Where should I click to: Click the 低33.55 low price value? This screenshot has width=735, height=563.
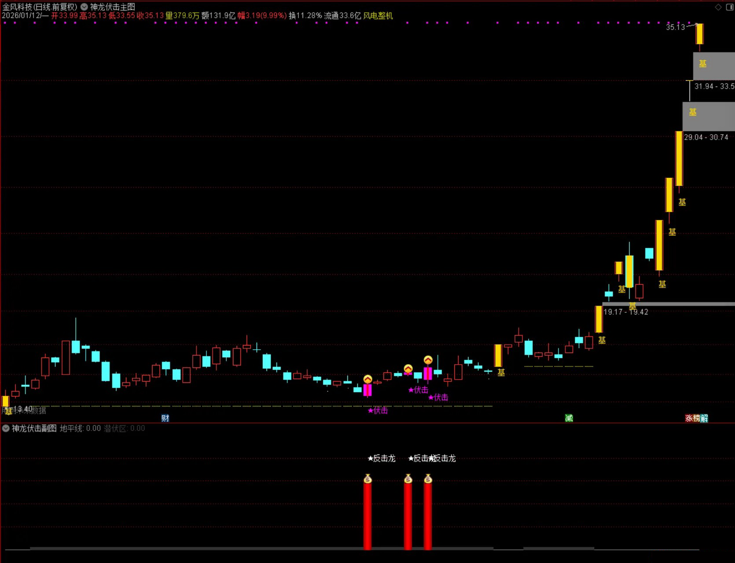(x=121, y=16)
